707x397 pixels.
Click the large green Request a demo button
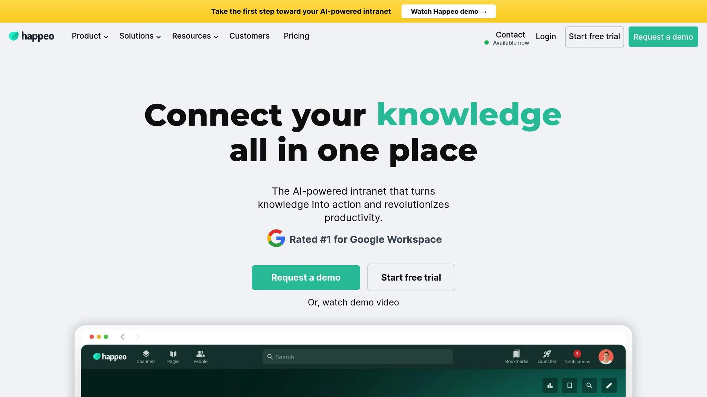pos(306,277)
